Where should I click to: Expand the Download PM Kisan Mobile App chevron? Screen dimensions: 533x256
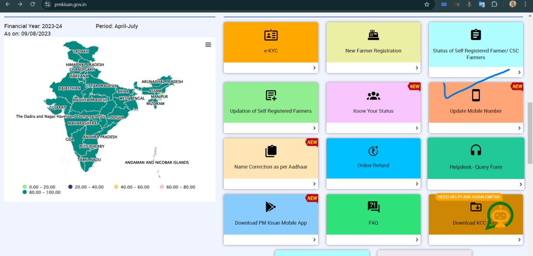pos(314,240)
